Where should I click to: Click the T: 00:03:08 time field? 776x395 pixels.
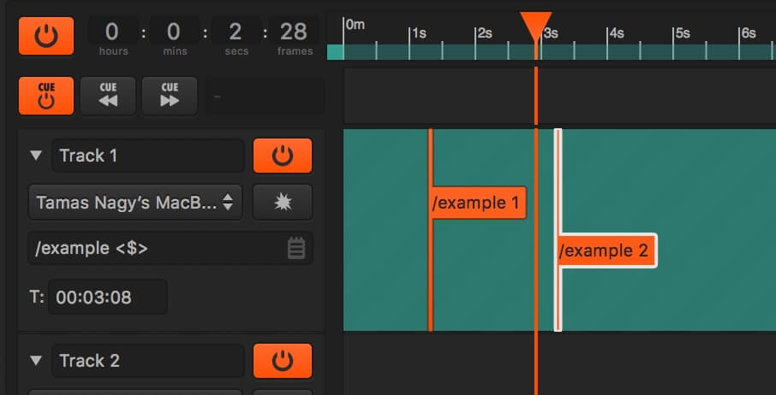point(108,298)
